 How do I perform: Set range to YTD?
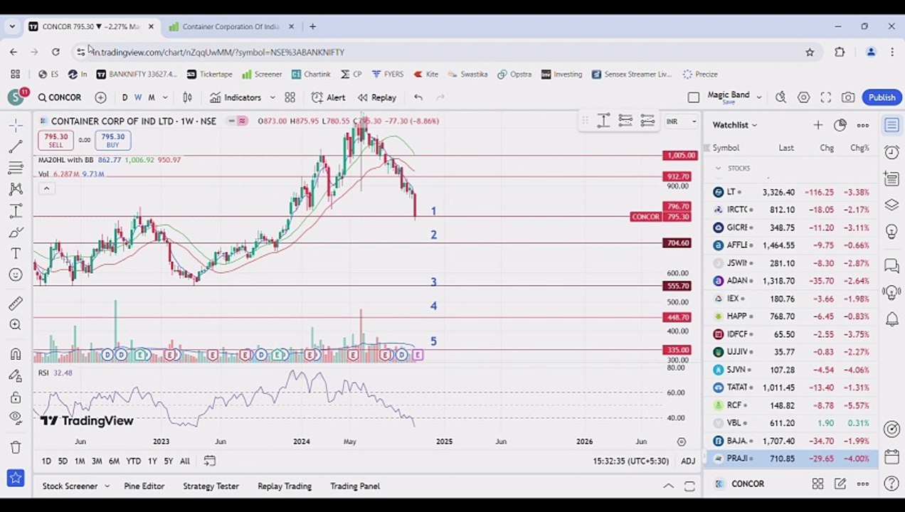pos(133,462)
